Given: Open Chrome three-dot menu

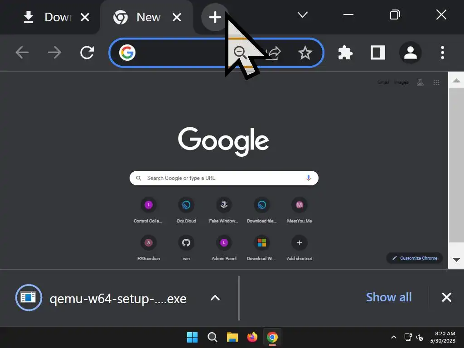Looking at the screenshot, I should click(442, 53).
